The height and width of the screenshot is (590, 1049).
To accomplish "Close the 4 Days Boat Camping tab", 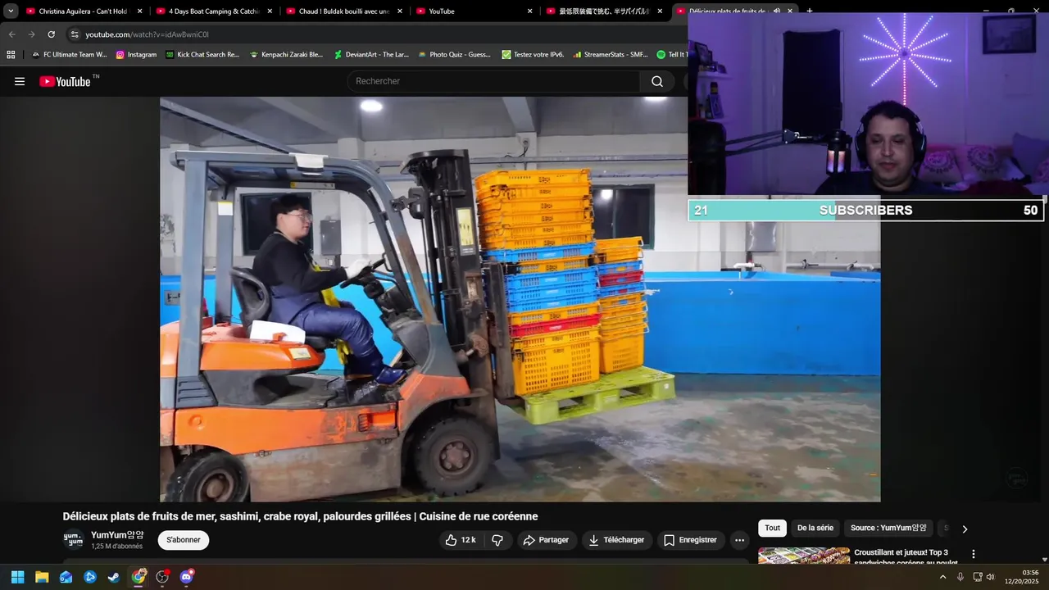I will click(270, 11).
